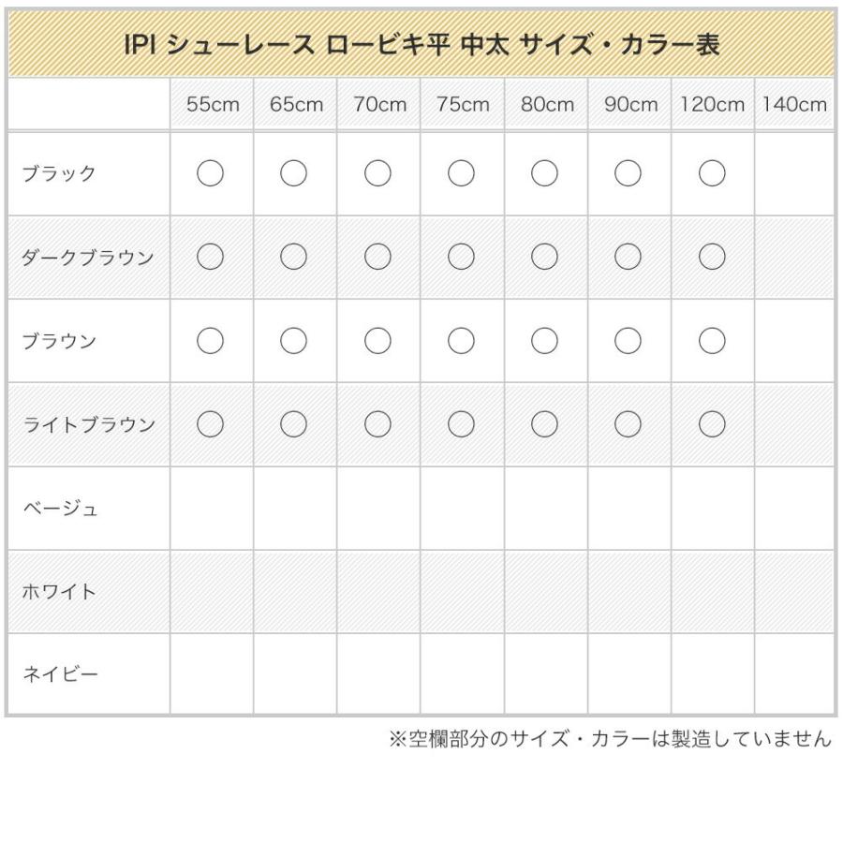Screen dimensions: 843x843
Task: Click the 140cm column header
Action: coord(794,104)
